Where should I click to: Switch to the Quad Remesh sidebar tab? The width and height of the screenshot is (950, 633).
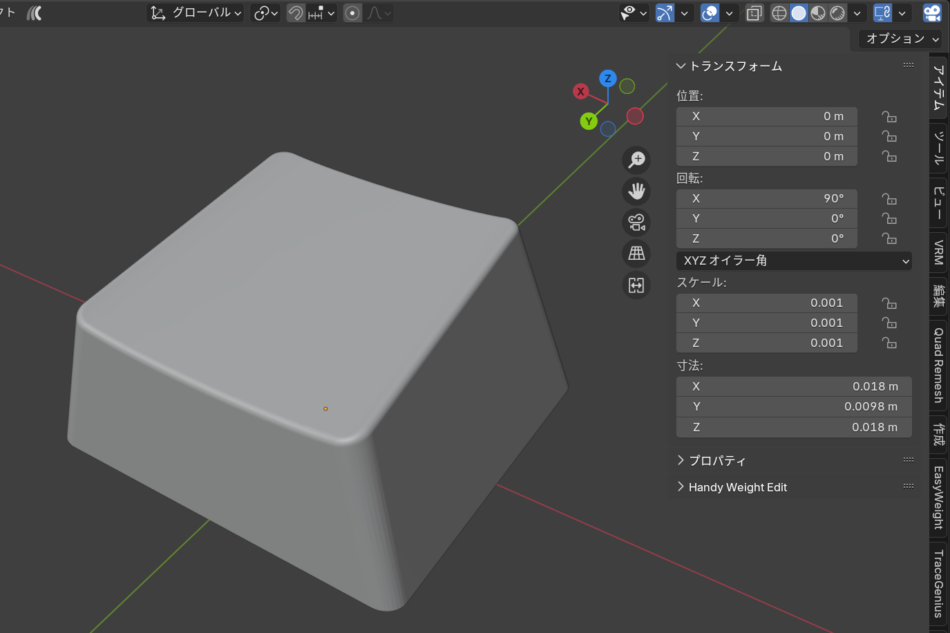pyautogui.click(x=938, y=365)
